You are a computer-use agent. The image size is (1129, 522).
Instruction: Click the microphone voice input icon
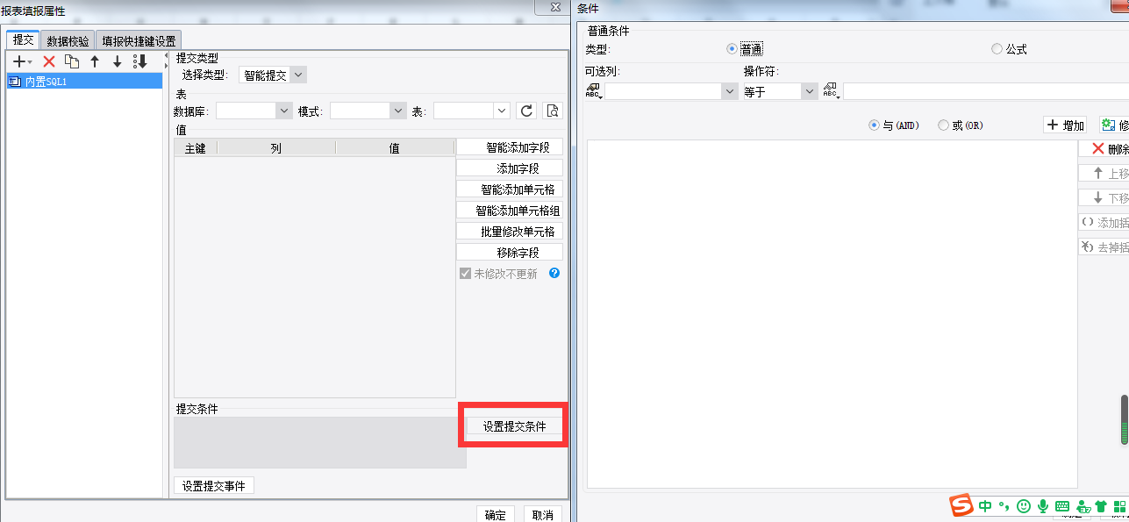(x=1043, y=506)
